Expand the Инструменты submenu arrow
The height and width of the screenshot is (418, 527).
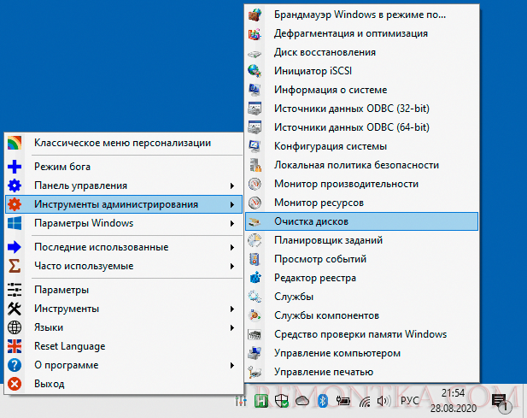[232, 309]
